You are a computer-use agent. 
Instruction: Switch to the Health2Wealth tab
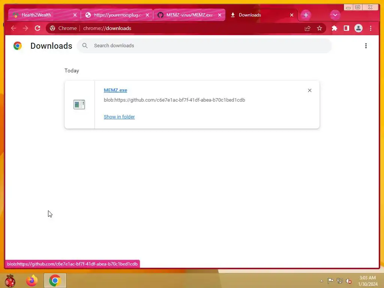coord(44,15)
